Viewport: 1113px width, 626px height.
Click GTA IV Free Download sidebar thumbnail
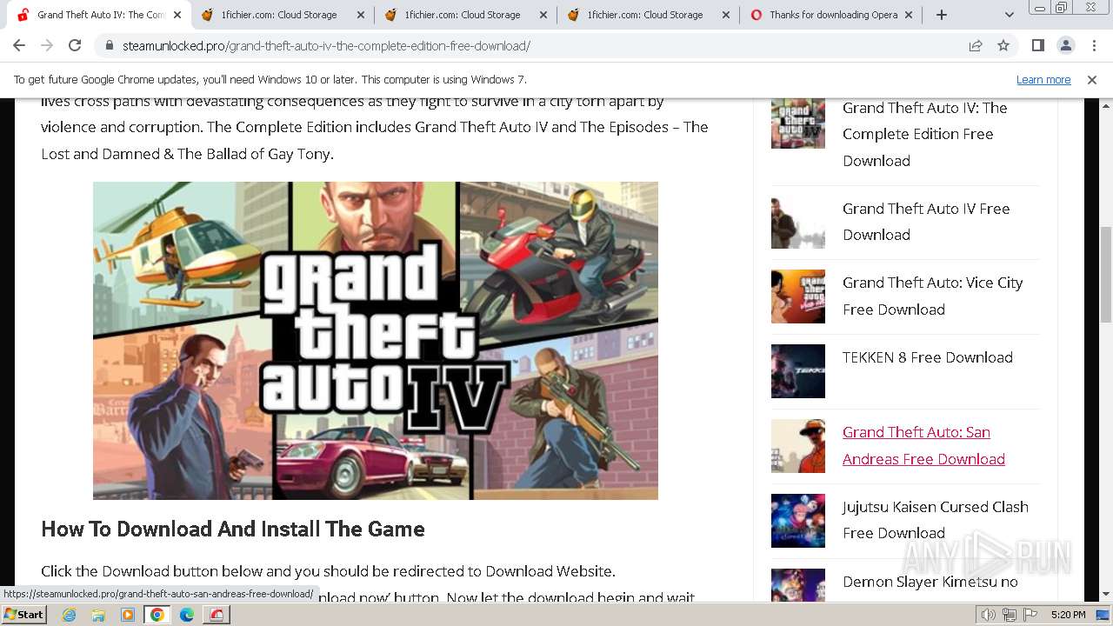tap(798, 222)
